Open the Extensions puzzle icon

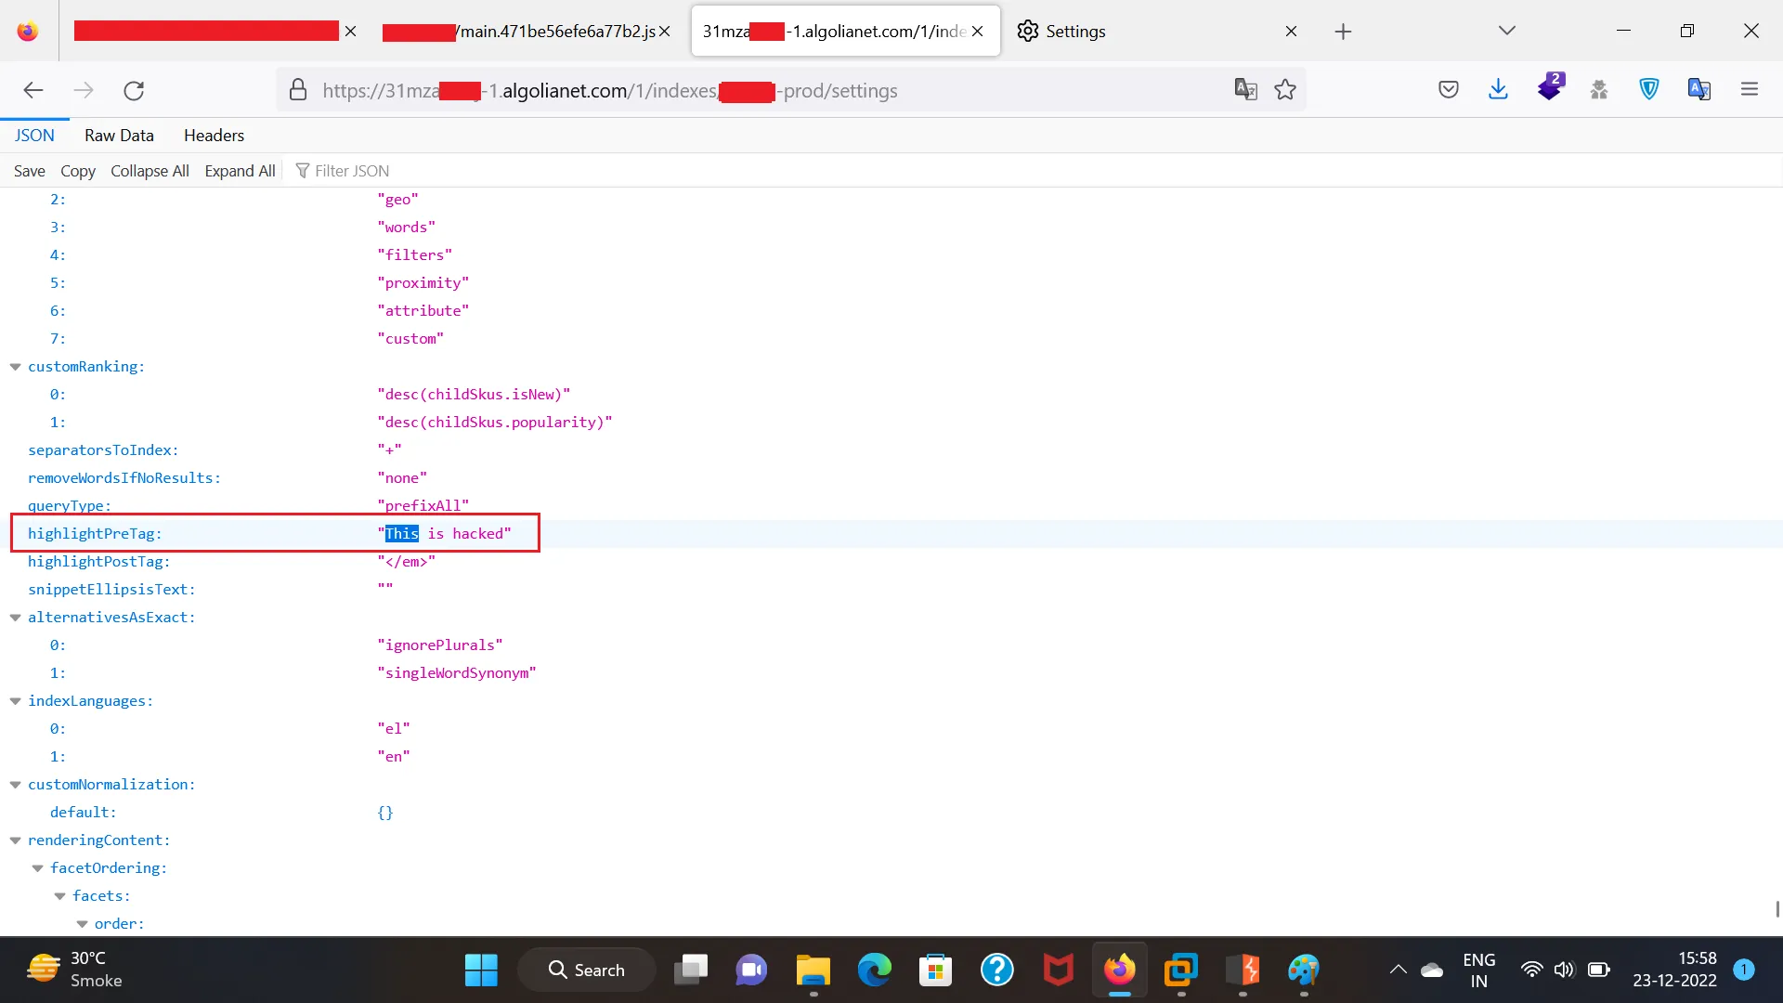click(x=1599, y=90)
